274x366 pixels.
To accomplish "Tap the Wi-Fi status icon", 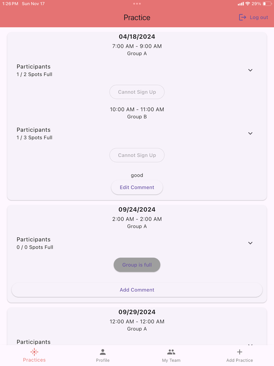I will [x=247, y=4].
